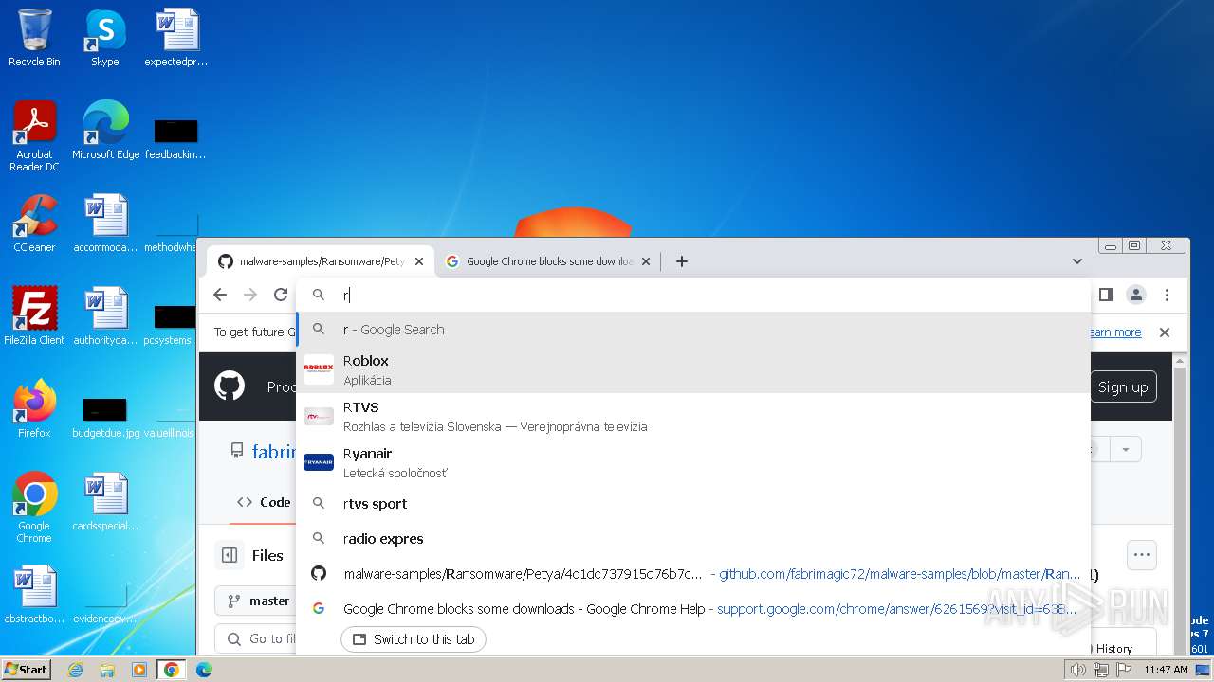Open CCleaner desktop shortcut
This screenshot has width=1214, height=682.
[x=34, y=224]
